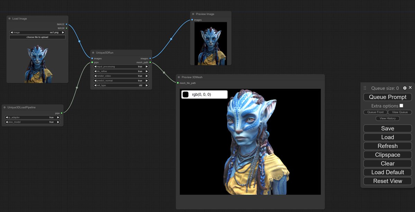Collapse the Preview Image node via its title dot

[193, 14]
